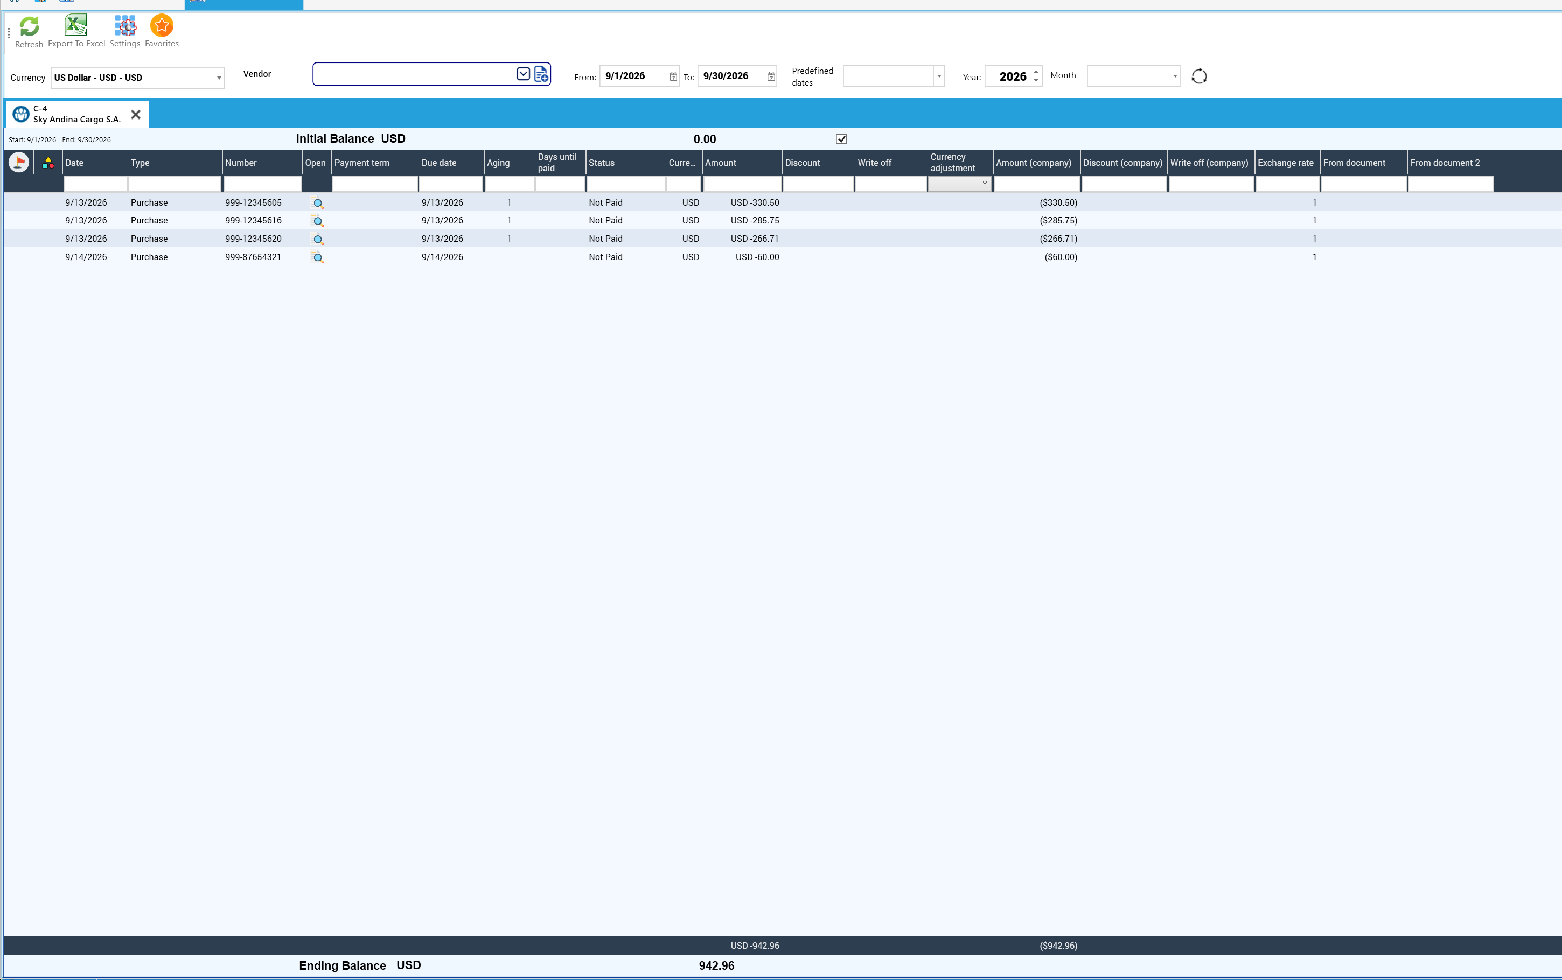Click the flag icon in grid header
This screenshot has width=1562, height=980.
pyautogui.click(x=19, y=162)
